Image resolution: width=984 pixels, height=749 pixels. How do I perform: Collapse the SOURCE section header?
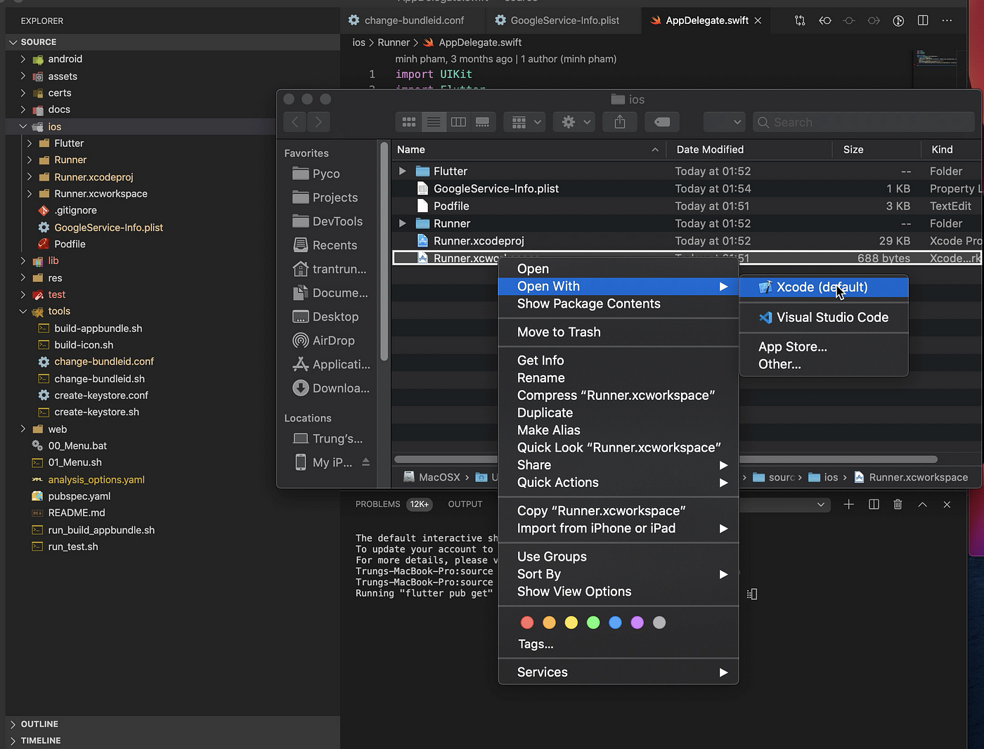pyautogui.click(x=172, y=41)
